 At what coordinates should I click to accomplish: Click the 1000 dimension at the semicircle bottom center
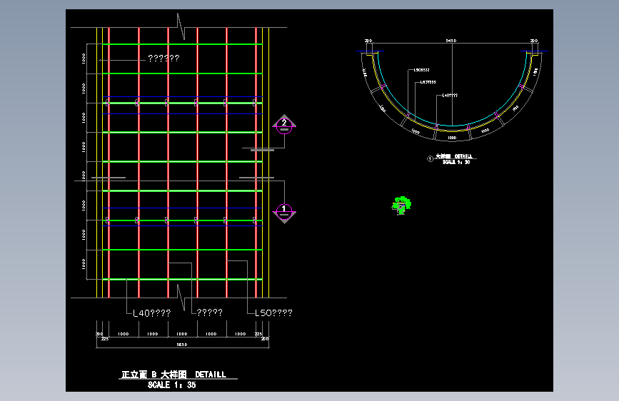452,138
